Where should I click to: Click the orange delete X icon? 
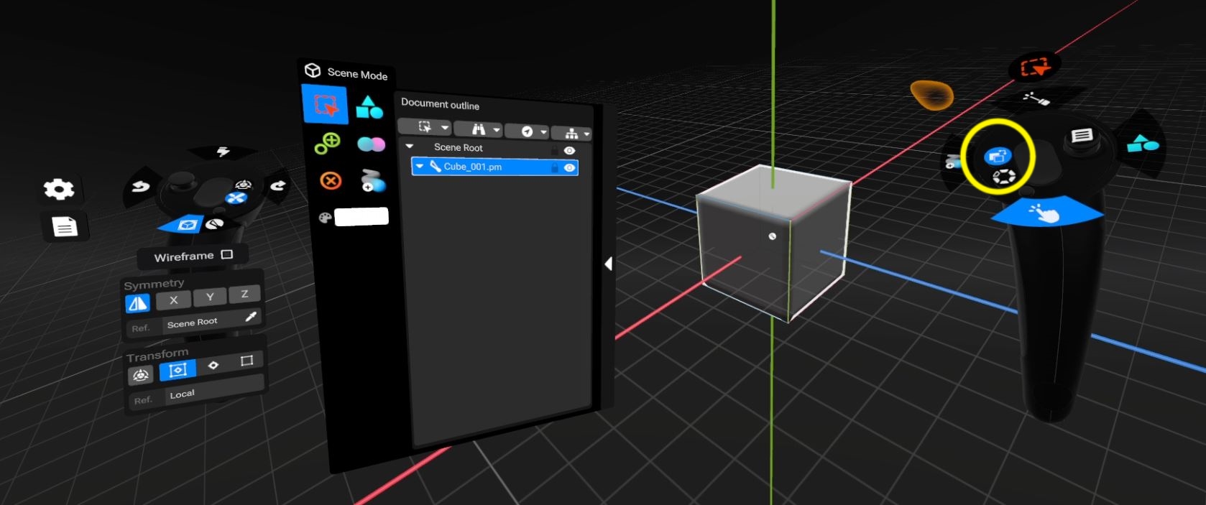330,180
